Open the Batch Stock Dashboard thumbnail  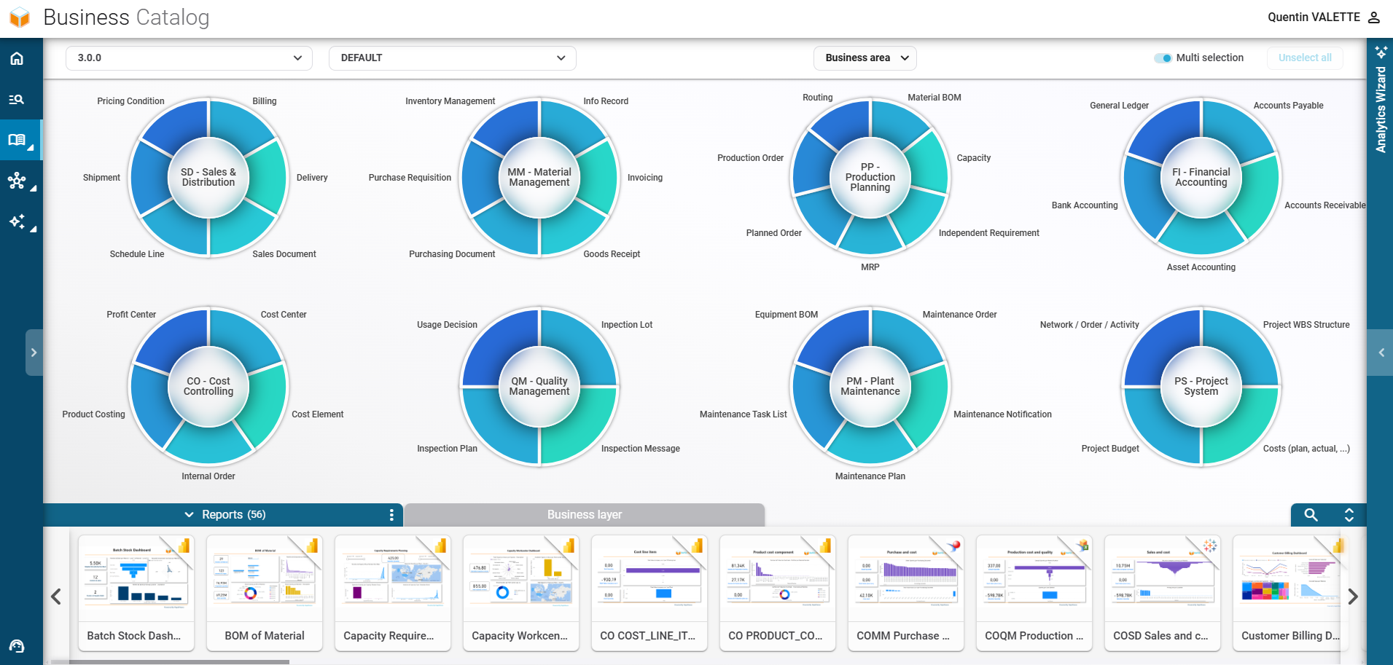[136, 593]
